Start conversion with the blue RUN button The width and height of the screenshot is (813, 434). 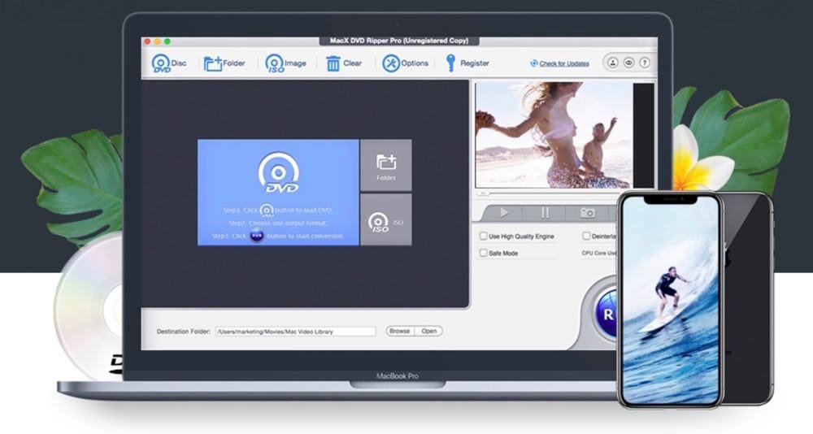pyautogui.click(x=606, y=315)
